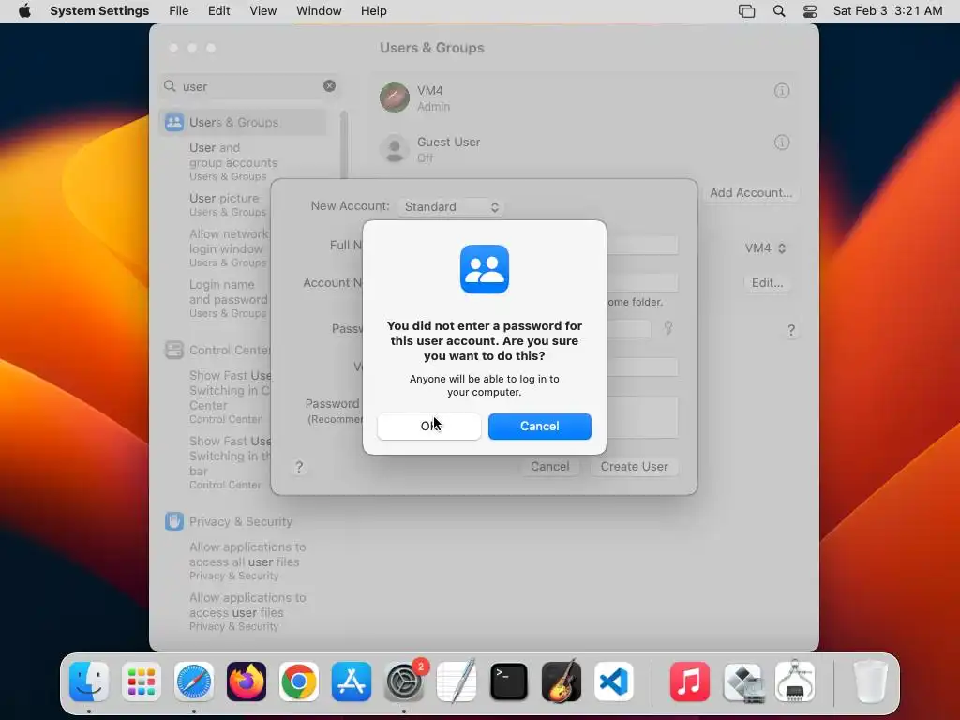This screenshot has height=720, width=960.
Task: Open the Apple menu
Action: tap(24, 11)
